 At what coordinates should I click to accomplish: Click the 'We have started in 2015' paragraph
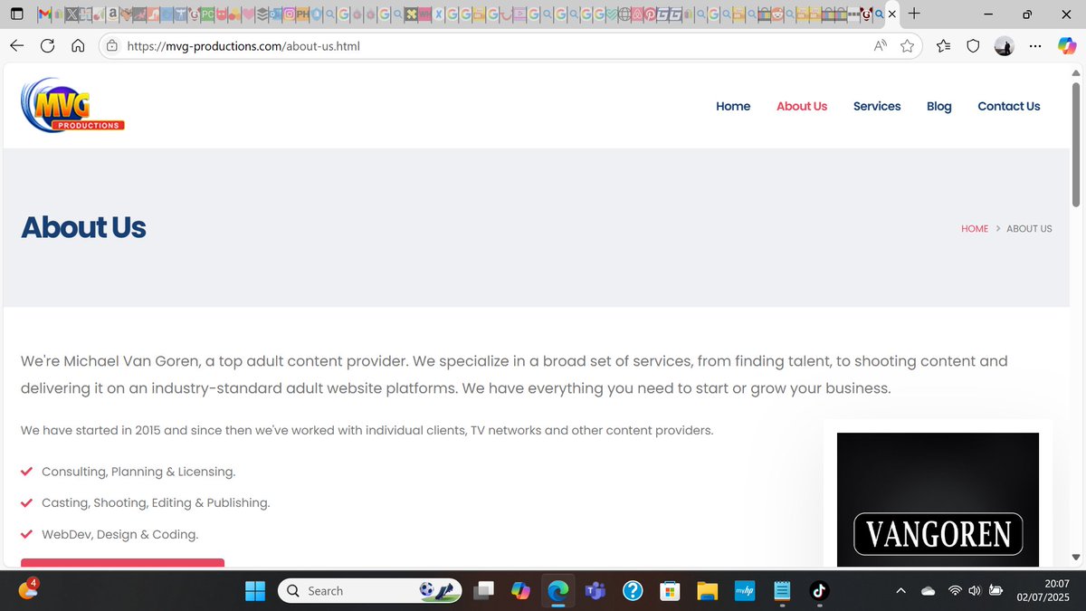pyautogui.click(x=367, y=430)
